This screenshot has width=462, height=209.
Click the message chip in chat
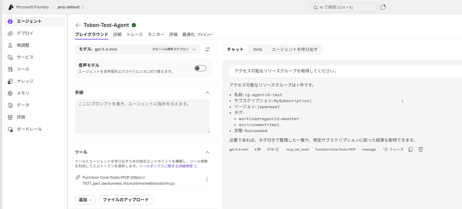[x=369, y=149]
